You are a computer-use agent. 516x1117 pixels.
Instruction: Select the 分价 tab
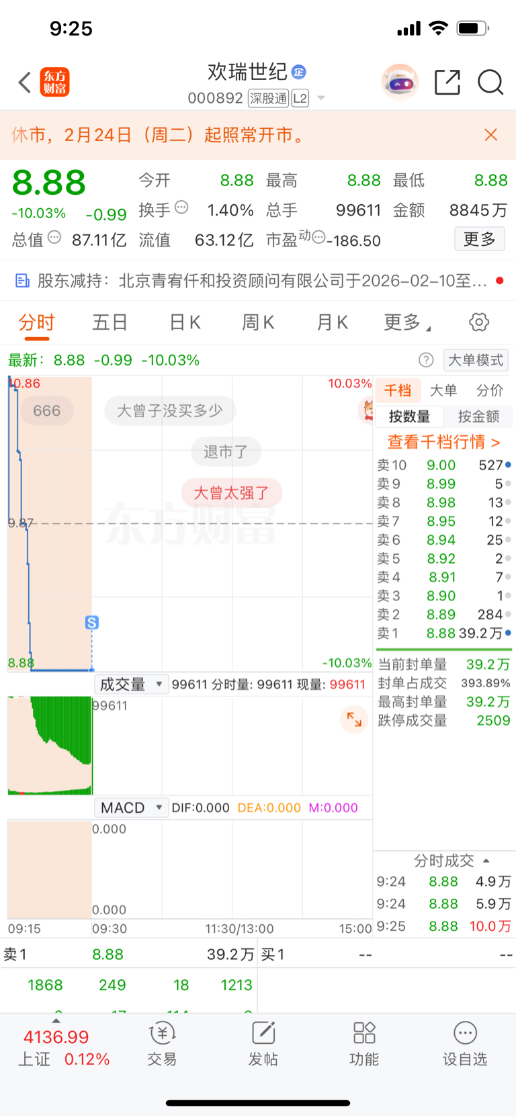coord(490,390)
